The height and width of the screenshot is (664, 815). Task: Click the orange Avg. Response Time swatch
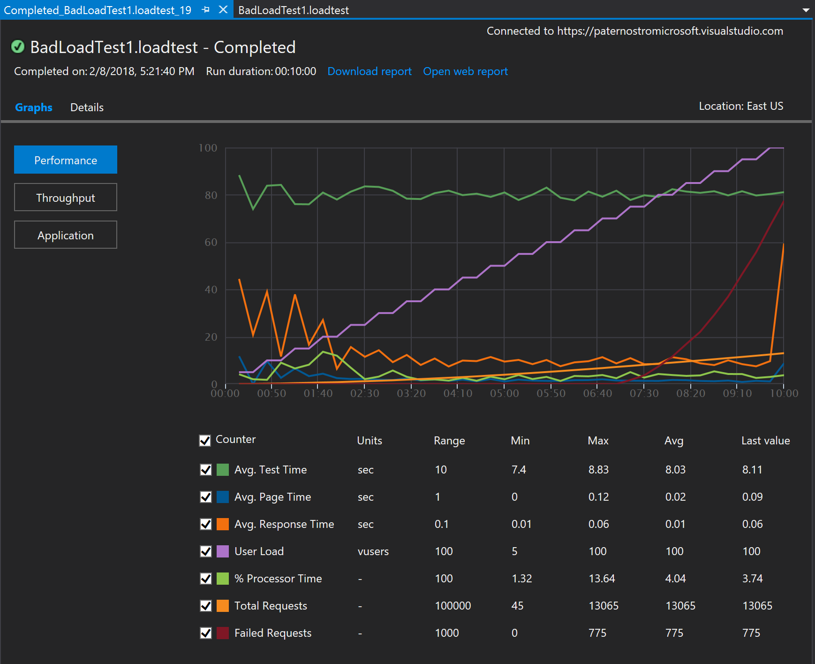[223, 524]
